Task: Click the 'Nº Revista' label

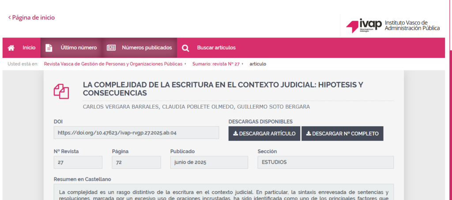Action: (x=66, y=151)
